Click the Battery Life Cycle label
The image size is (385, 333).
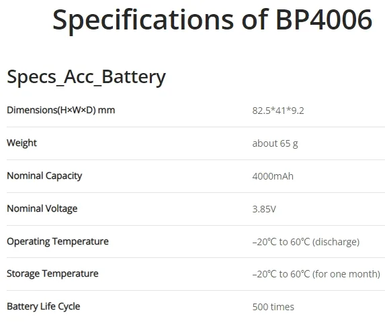tap(44, 307)
